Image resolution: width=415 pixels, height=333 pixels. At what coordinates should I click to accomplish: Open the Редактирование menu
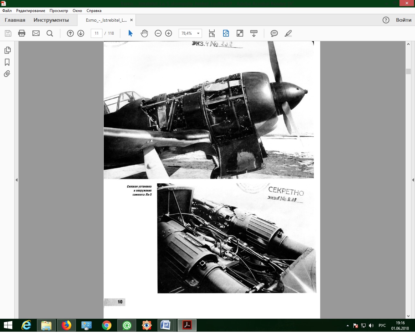(x=31, y=11)
